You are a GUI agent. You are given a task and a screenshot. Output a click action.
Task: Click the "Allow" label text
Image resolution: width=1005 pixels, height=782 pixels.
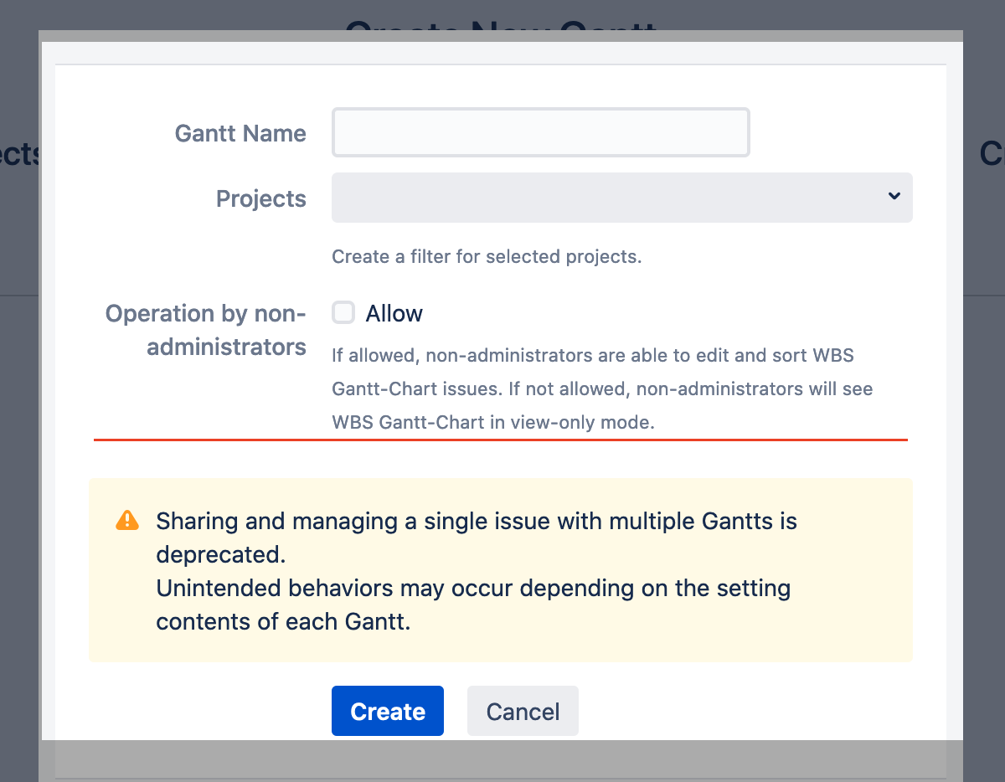coord(394,314)
